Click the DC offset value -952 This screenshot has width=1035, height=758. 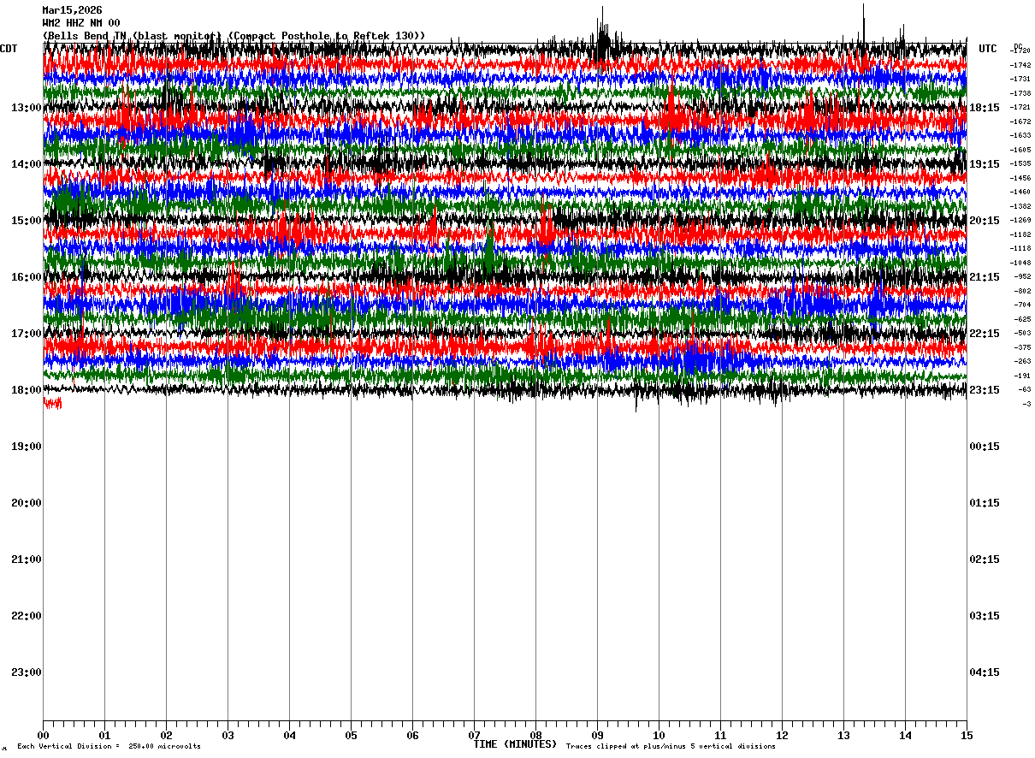[1021, 276]
